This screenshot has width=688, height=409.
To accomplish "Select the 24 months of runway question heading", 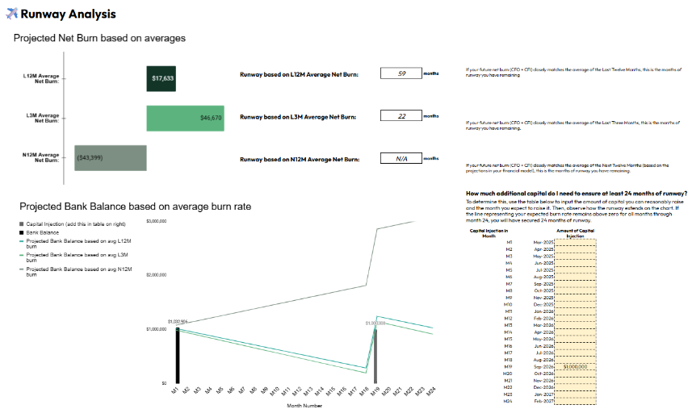I will tap(576, 194).
